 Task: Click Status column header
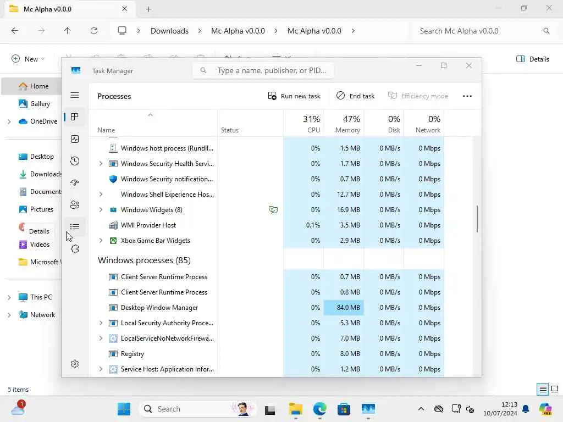click(x=250, y=123)
